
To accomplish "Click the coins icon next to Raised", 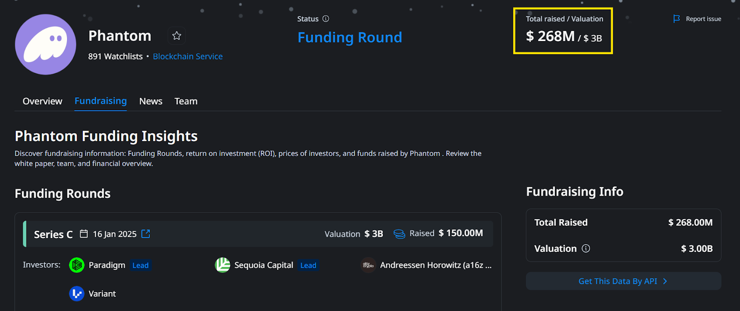I will point(399,234).
